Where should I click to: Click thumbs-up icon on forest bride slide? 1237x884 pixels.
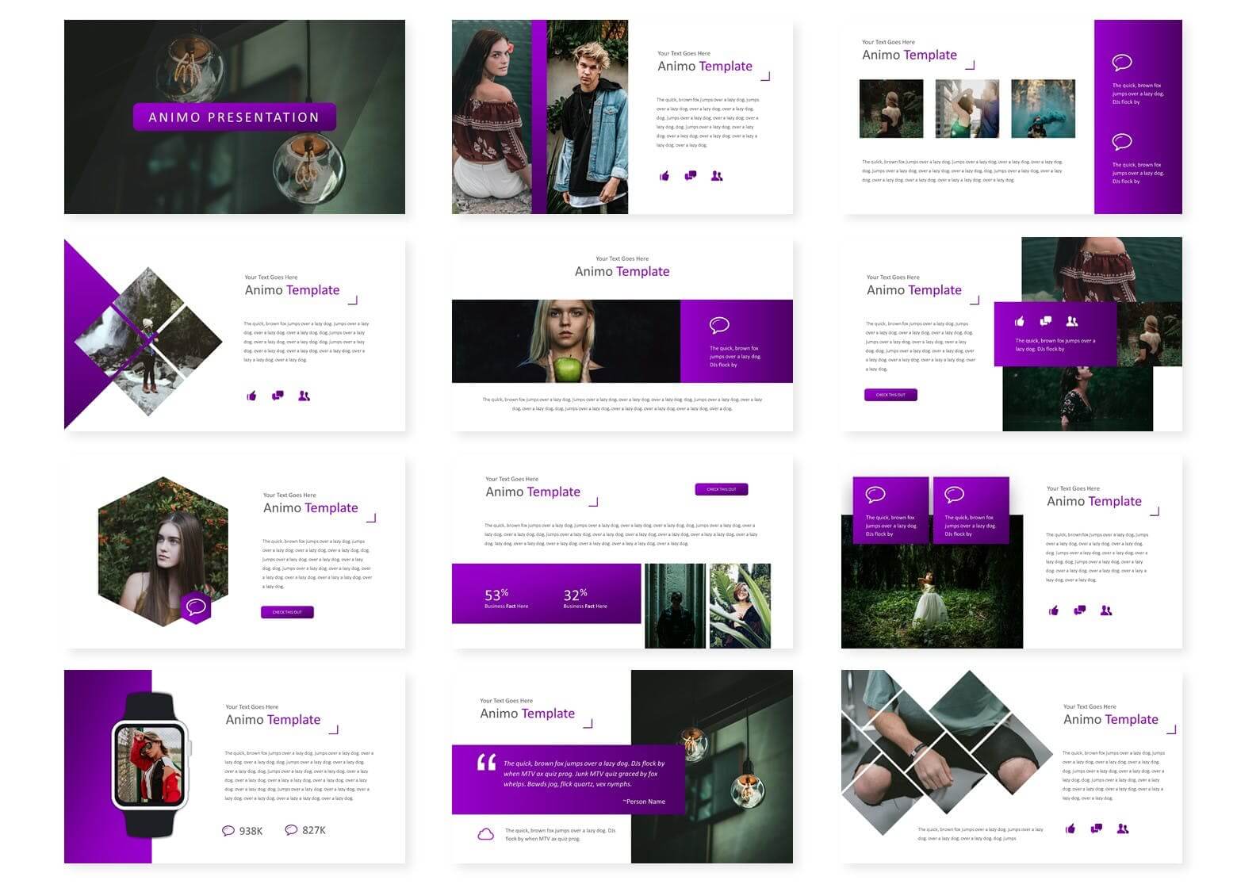[1054, 610]
